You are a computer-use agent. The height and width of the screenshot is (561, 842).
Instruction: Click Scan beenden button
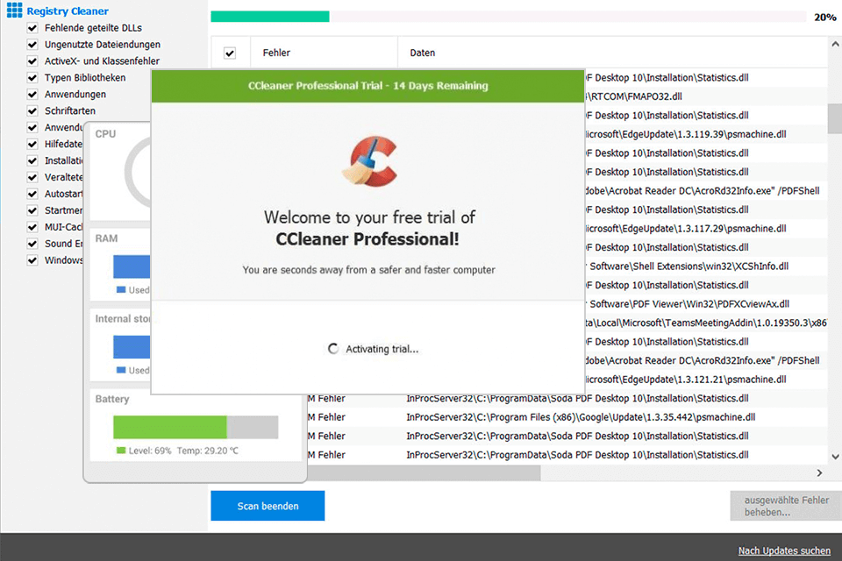[268, 506]
